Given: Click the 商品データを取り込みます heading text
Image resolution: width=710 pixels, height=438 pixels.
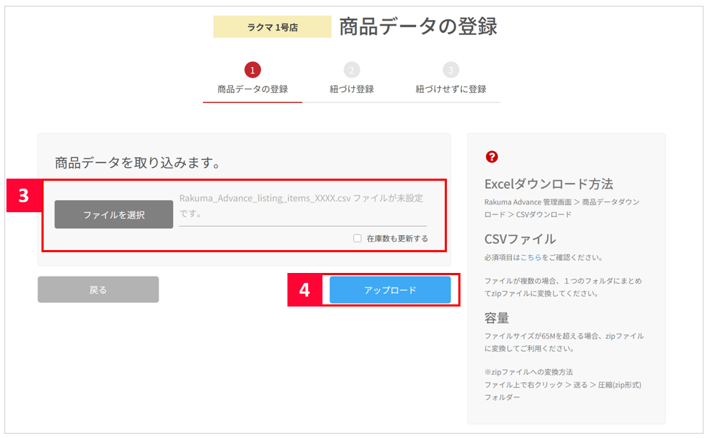Looking at the screenshot, I should tap(136, 163).
